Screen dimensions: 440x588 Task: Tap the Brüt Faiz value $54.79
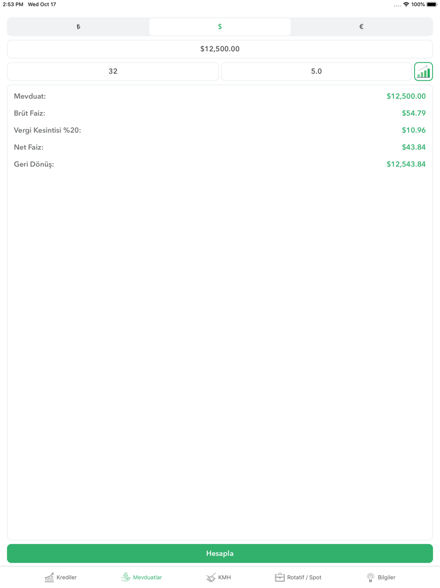[x=413, y=113]
